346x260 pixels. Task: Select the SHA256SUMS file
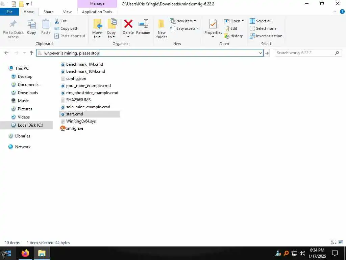tap(78, 100)
